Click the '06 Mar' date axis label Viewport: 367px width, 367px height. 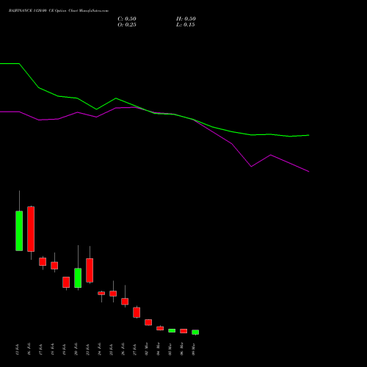181,349
